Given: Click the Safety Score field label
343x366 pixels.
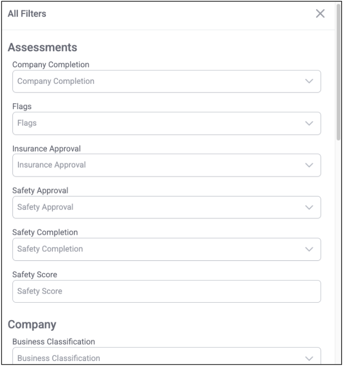Looking at the screenshot, I should pyautogui.click(x=34, y=274).
